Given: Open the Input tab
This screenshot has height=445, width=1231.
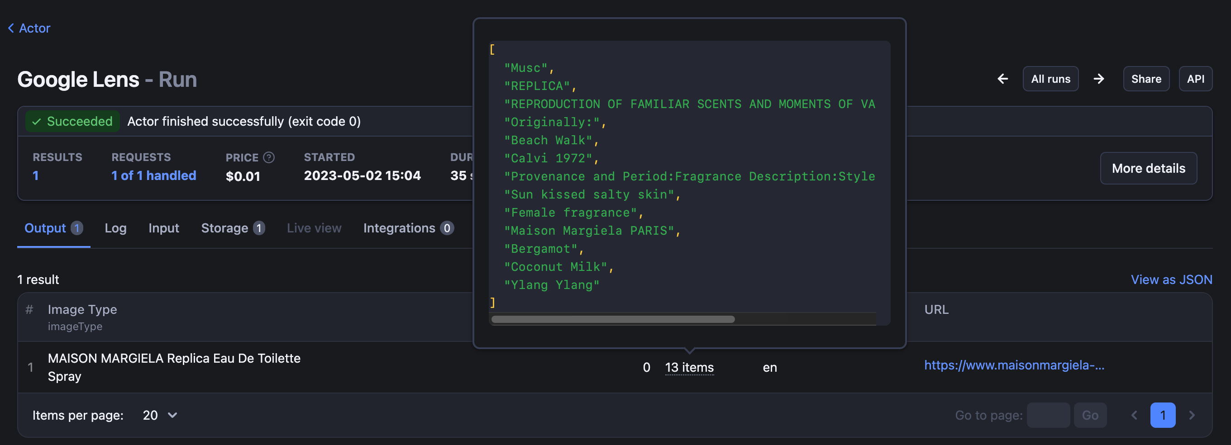Looking at the screenshot, I should click(163, 228).
